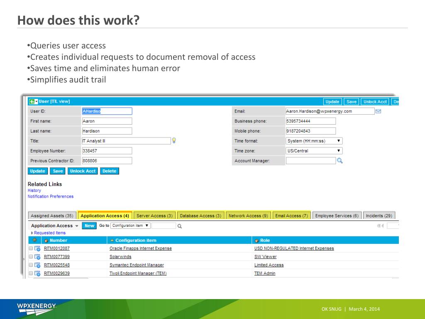Sort by the Number column header
The width and height of the screenshot is (425, 319).
[58, 240]
